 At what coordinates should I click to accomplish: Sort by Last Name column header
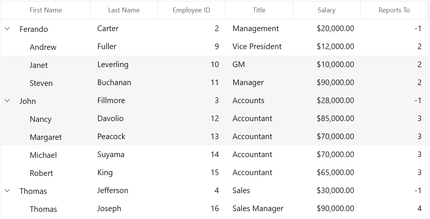point(124,10)
